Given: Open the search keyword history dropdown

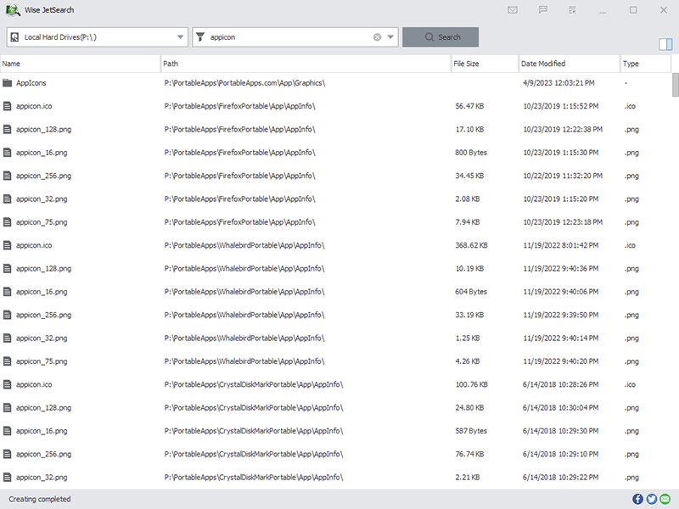Looking at the screenshot, I should 390,37.
